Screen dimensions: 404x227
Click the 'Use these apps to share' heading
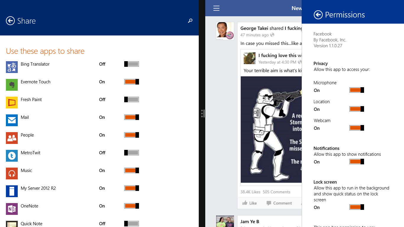[45, 51]
